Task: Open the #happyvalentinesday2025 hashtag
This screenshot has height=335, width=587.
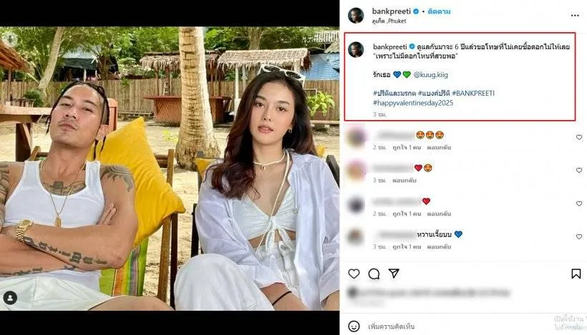Action: click(x=413, y=103)
